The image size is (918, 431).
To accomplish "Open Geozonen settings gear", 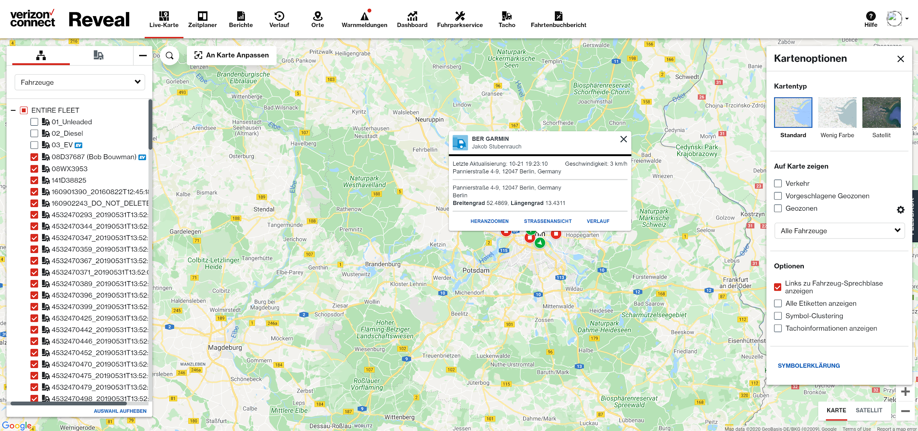I will click(900, 210).
